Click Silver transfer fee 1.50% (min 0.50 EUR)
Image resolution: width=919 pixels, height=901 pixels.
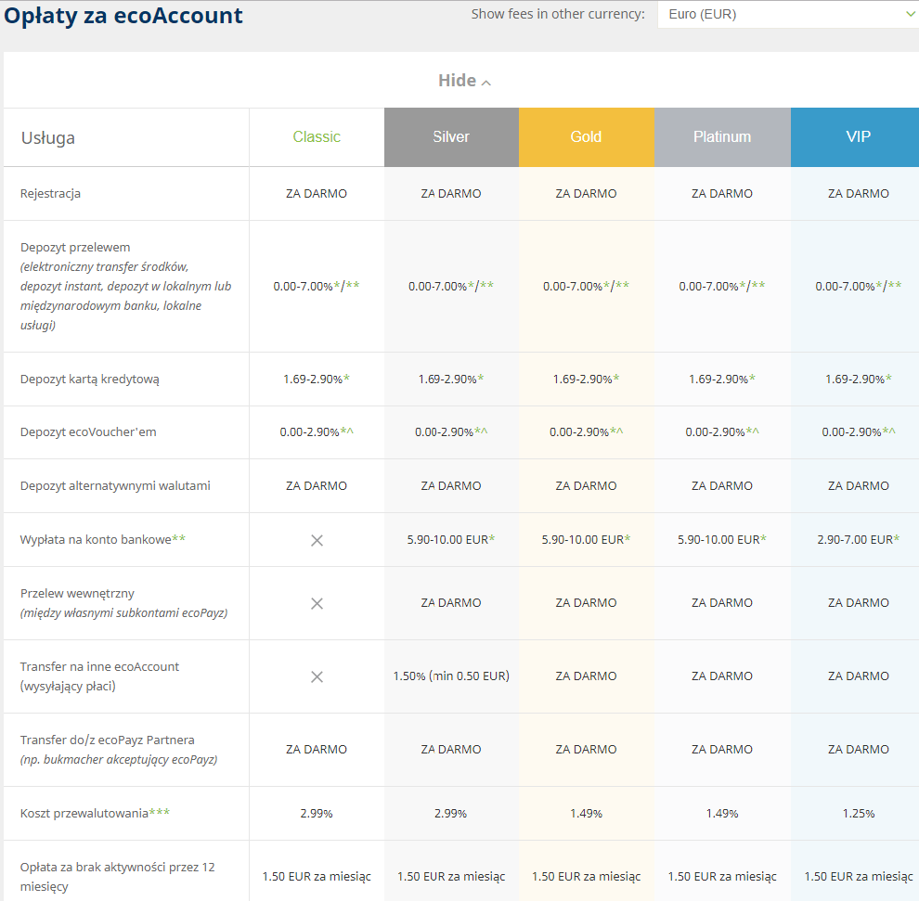(x=451, y=676)
